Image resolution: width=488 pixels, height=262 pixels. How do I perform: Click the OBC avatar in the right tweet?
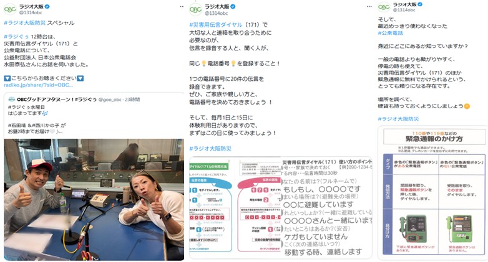point(383,7)
